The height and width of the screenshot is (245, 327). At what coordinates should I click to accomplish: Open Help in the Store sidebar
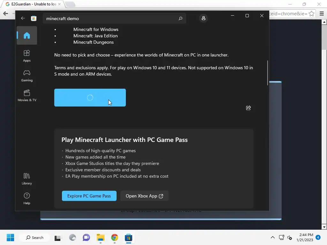click(27, 198)
